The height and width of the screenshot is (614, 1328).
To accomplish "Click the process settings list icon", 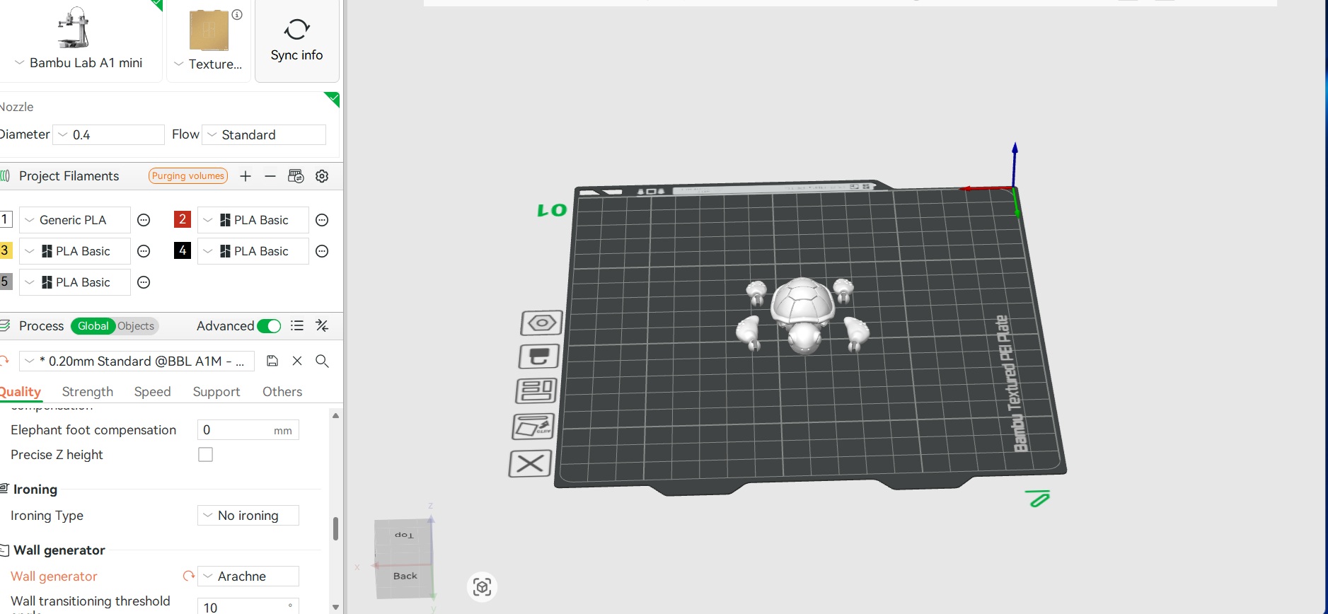I will coord(297,326).
